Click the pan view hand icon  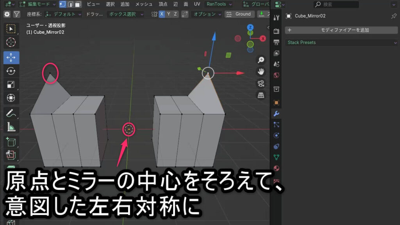[x=261, y=71]
